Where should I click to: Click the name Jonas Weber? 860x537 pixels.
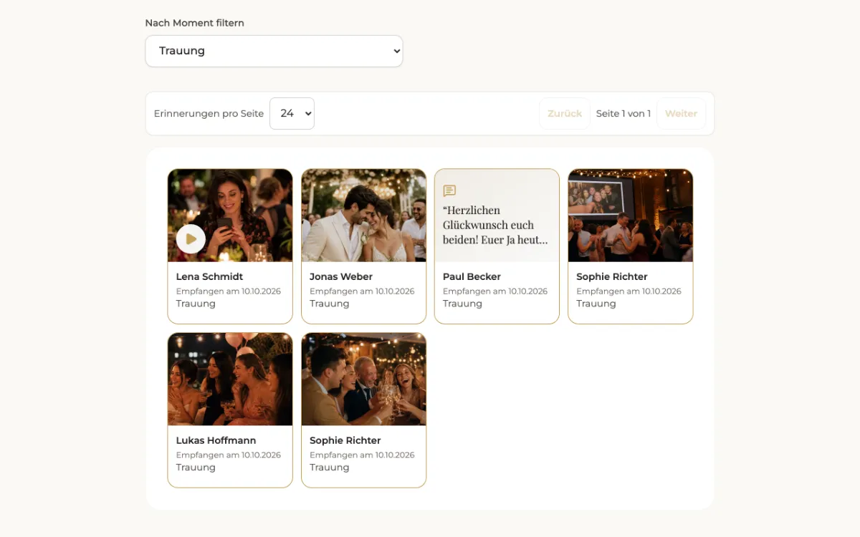point(341,276)
